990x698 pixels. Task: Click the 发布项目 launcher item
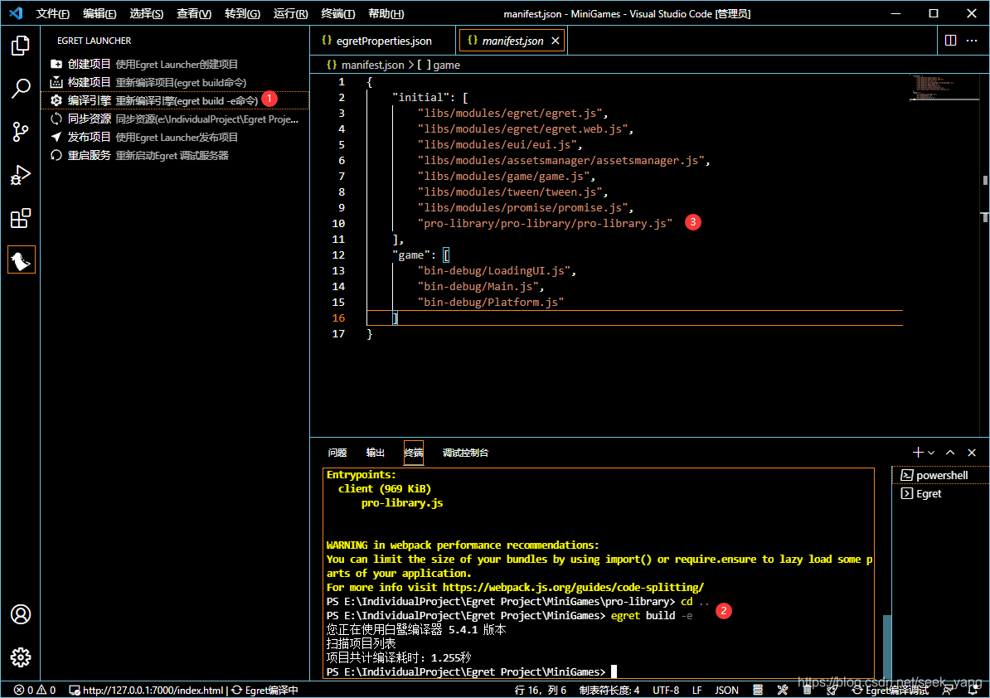coord(175,137)
